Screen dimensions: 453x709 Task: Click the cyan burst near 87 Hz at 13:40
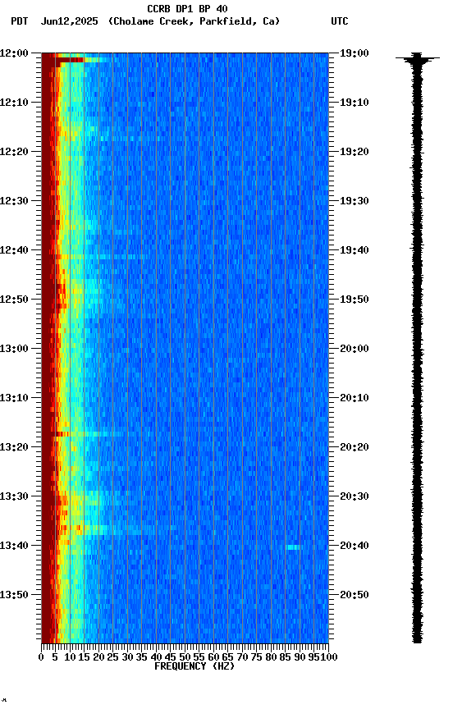click(294, 547)
